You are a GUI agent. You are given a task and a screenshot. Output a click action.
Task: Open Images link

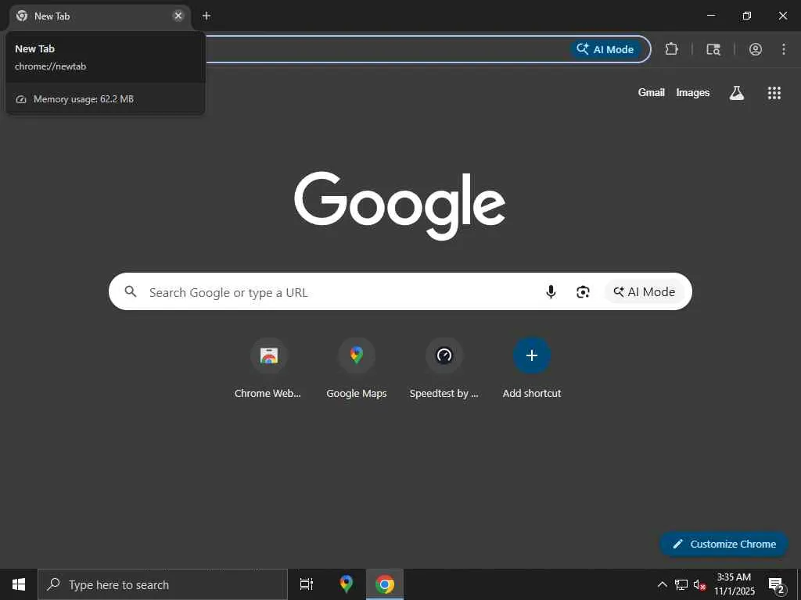[693, 92]
